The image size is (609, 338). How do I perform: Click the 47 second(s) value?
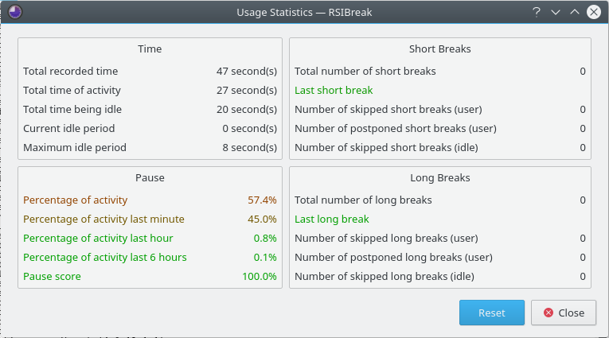click(247, 71)
